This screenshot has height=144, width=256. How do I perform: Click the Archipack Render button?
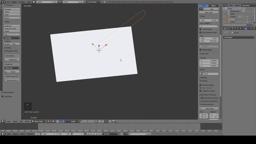[12, 72]
